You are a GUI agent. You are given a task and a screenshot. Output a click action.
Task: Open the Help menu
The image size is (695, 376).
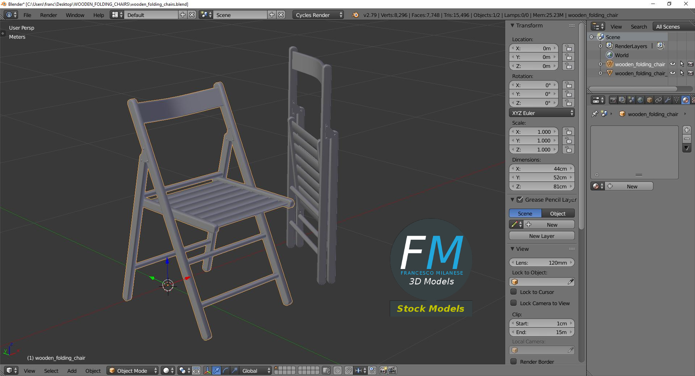98,15
